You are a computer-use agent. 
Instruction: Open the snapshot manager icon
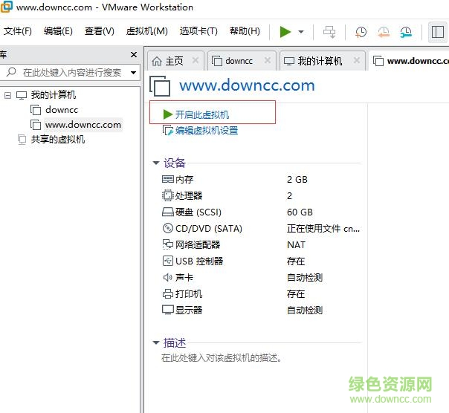click(406, 32)
